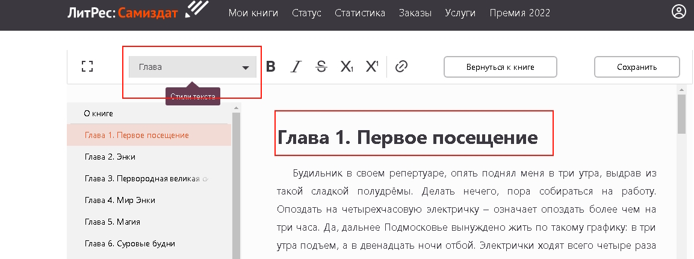Open Услуги menu item
The image size is (694, 259).
460,13
